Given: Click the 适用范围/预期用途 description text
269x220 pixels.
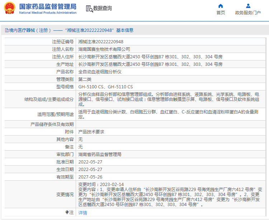Looking at the screenshot, I should (169, 114).
